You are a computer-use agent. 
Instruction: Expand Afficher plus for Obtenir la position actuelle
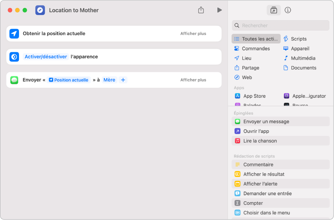click(x=193, y=33)
